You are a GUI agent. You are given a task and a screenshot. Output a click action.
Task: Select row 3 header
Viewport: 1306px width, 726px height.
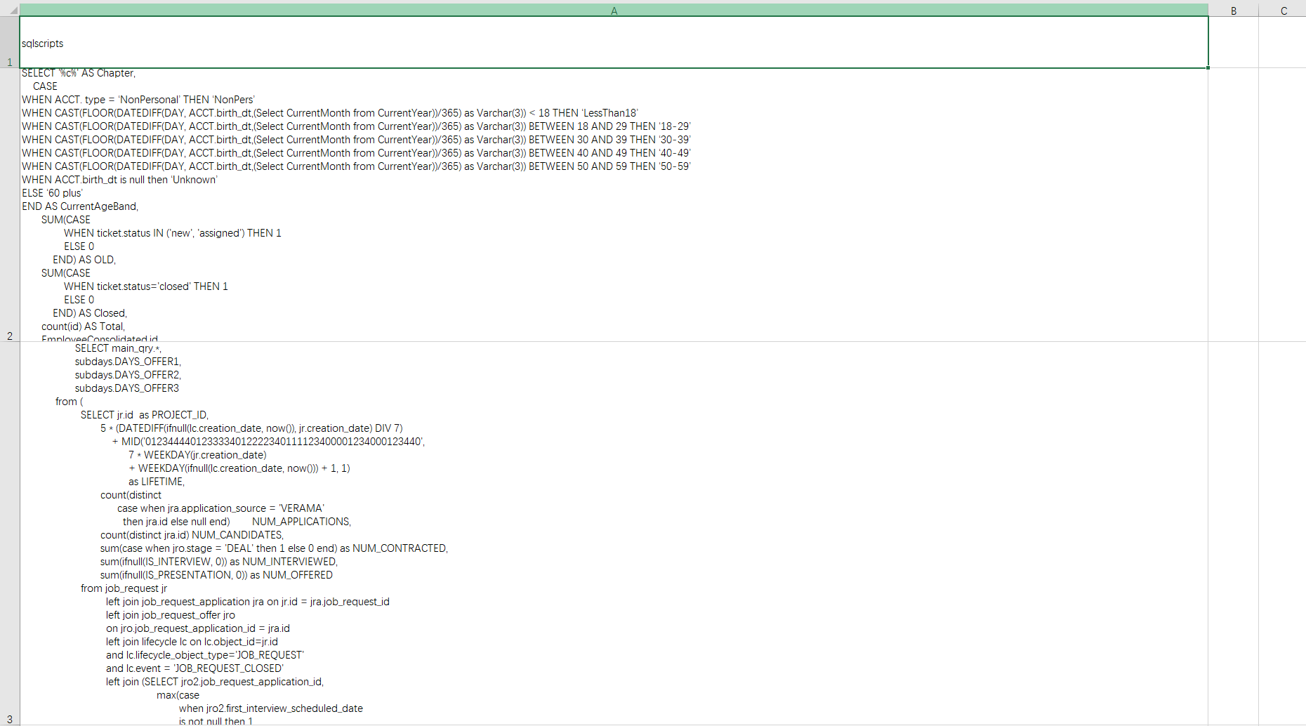(x=10, y=534)
